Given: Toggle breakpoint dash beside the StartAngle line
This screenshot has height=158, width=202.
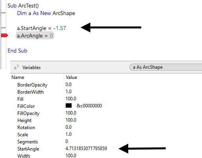Looking at the screenshot, I should pyautogui.click(x=3, y=28).
